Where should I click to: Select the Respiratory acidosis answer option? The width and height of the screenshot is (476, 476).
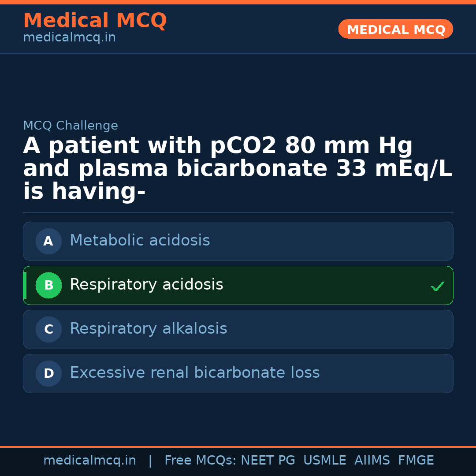pyautogui.click(x=238, y=285)
